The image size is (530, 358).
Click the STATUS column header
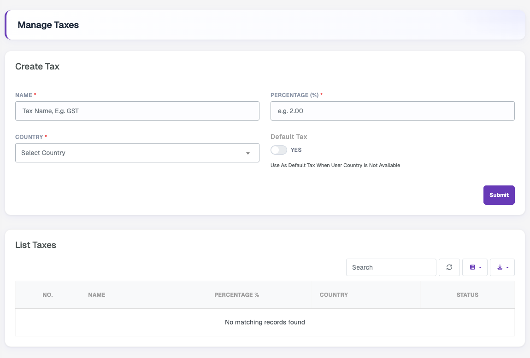467,295
